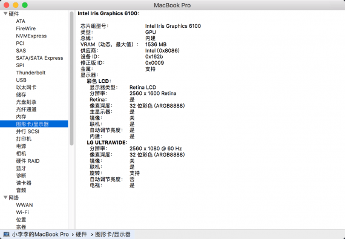Click the 芯片组型号 label
This screenshot has width=345, height=239.
click(x=94, y=26)
